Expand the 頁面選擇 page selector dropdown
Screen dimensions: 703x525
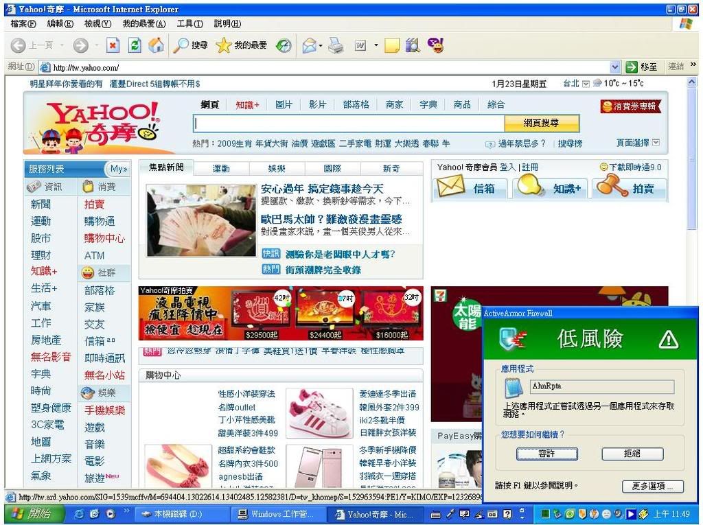[656, 143]
